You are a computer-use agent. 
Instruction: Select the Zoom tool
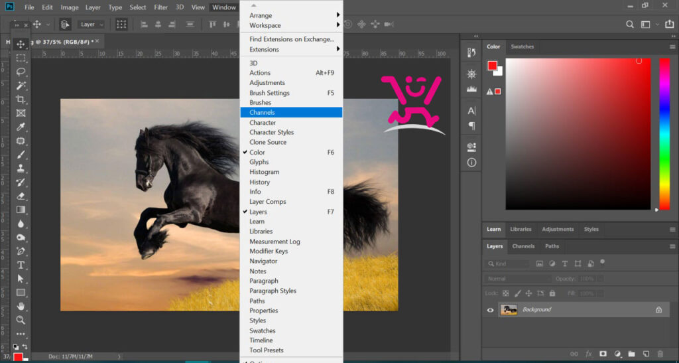pyautogui.click(x=21, y=320)
